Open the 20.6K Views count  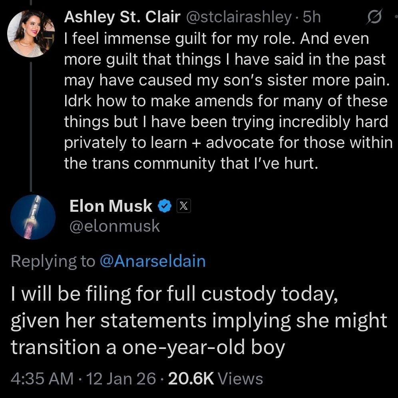(216, 378)
